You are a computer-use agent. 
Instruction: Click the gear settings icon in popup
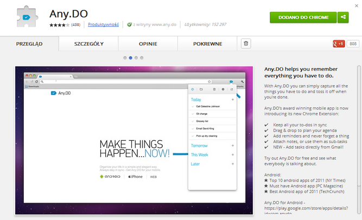pyautogui.click(x=223, y=89)
